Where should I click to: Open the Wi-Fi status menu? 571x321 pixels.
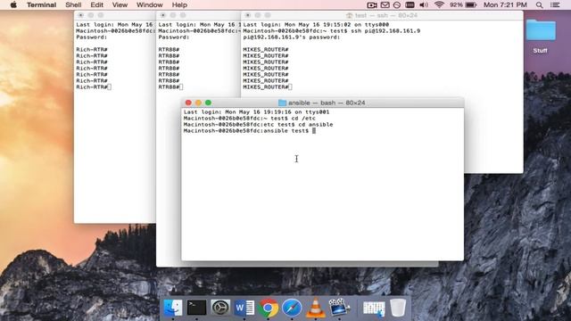[439, 5]
